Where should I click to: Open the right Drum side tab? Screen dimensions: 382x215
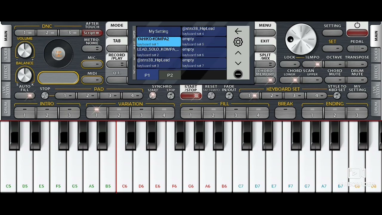pos(376,108)
